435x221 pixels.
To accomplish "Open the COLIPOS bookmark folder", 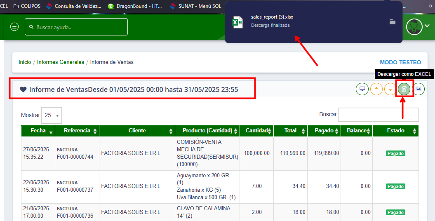I will (x=27, y=6).
